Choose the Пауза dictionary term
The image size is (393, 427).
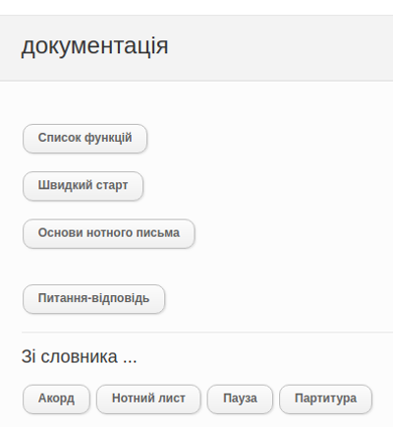click(x=240, y=399)
